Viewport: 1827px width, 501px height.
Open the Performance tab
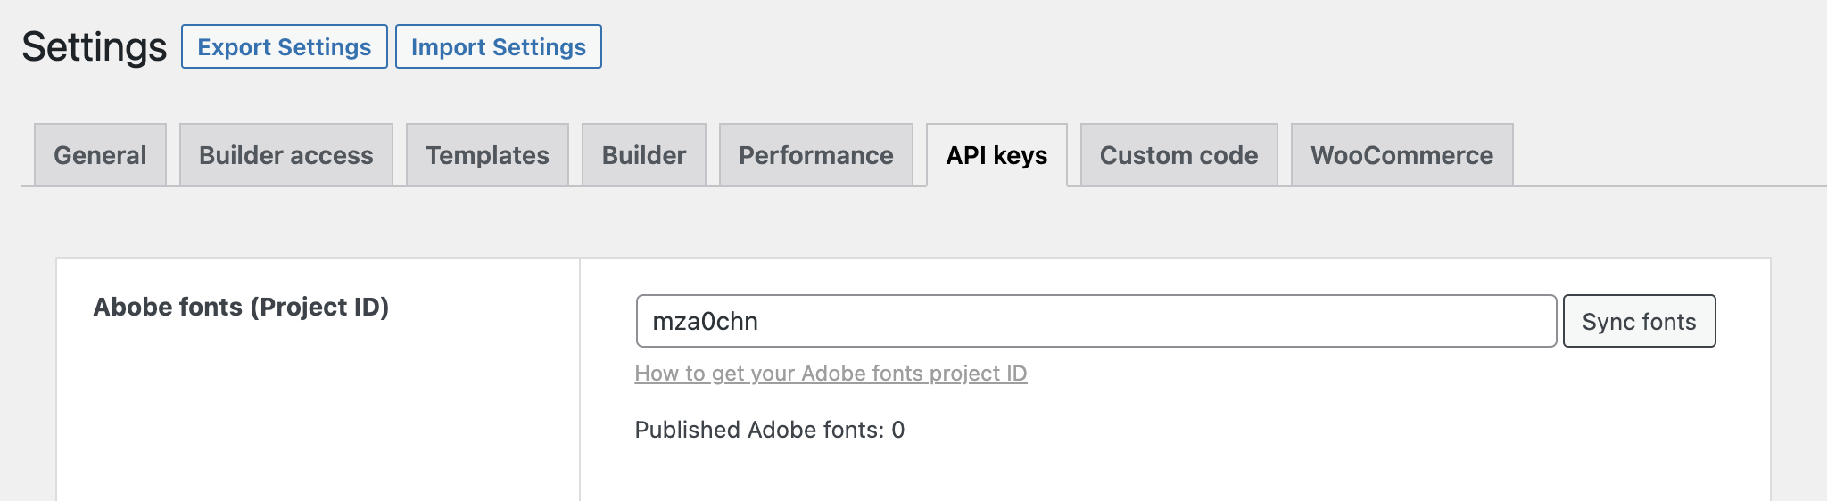(x=815, y=155)
